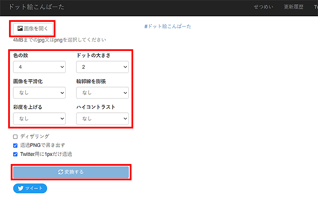Expand the 画像を平滑化 dropdown
The height and width of the screenshot is (200, 318).
40,93
